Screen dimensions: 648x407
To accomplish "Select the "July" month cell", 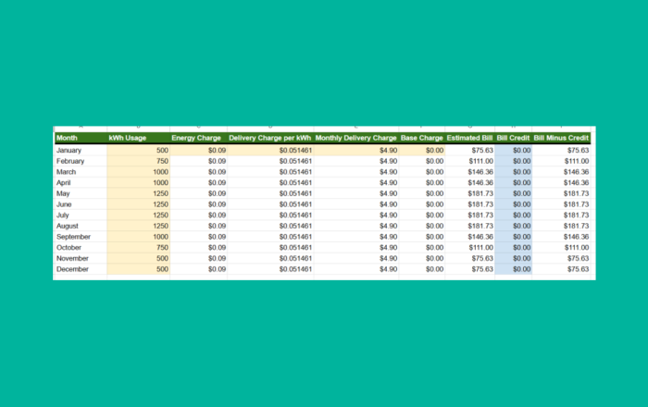I will point(81,215).
